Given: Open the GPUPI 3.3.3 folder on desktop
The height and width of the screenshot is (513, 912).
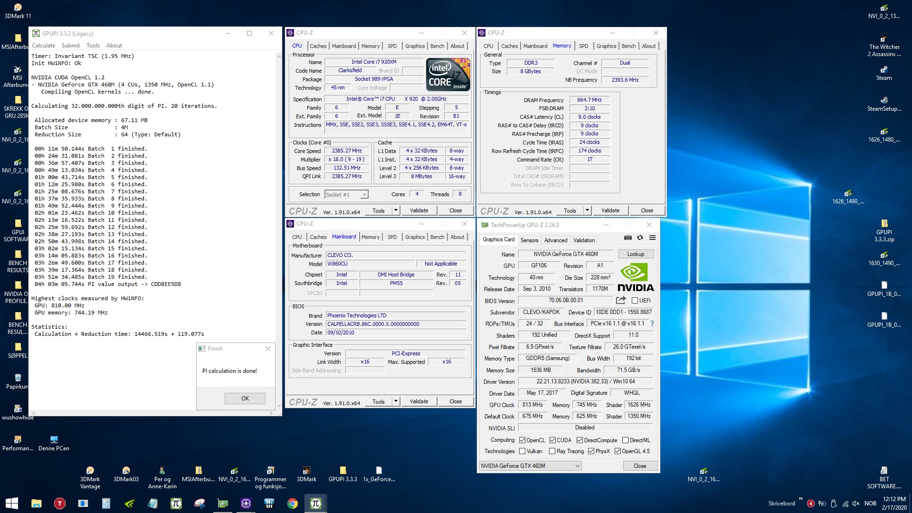Looking at the screenshot, I should [x=343, y=474].
